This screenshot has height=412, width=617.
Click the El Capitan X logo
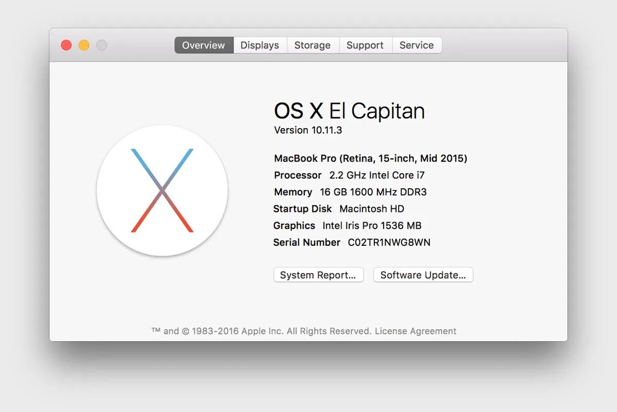[x=162, y=190]
